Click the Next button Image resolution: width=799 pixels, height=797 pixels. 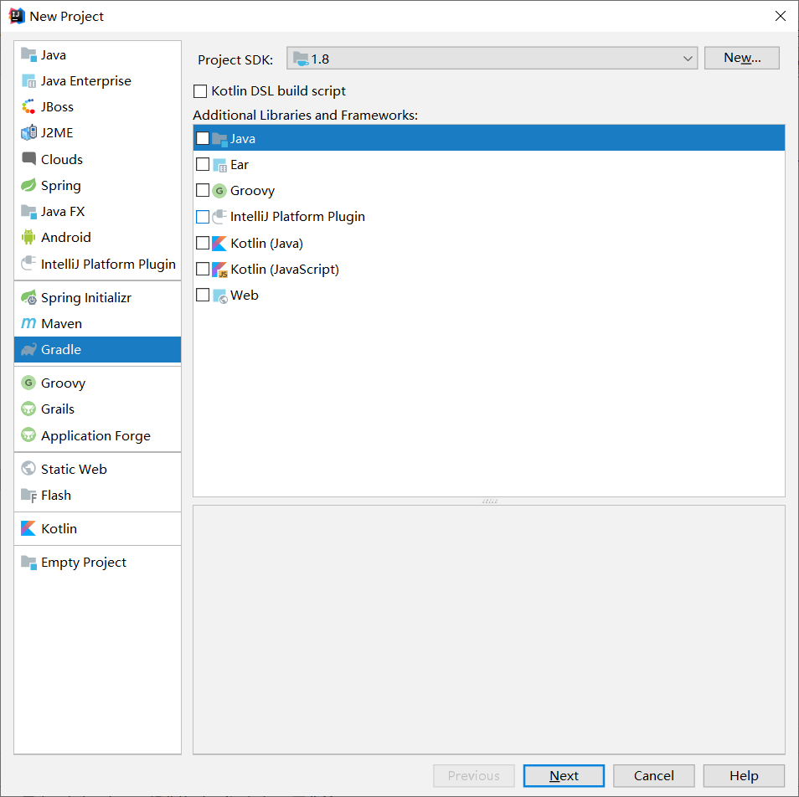[x=564, y=775]
